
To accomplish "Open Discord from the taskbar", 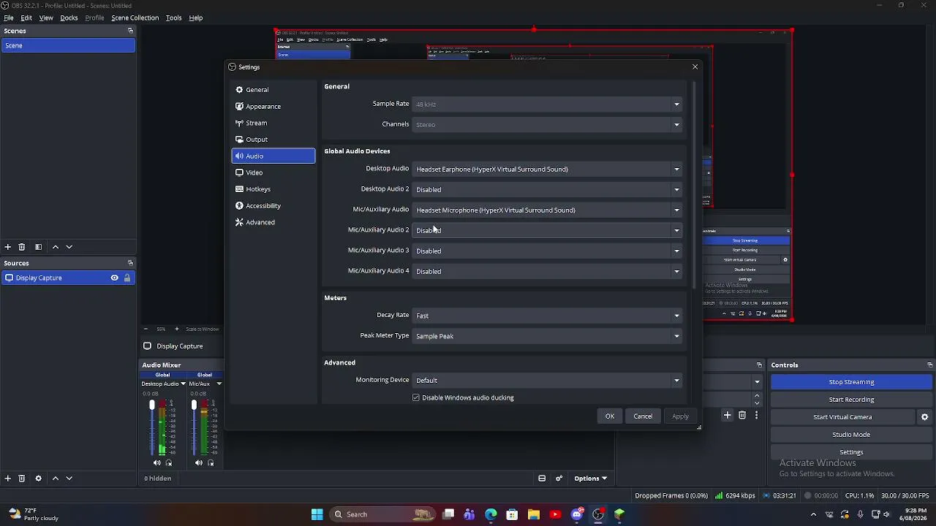I will click(577, 514).
